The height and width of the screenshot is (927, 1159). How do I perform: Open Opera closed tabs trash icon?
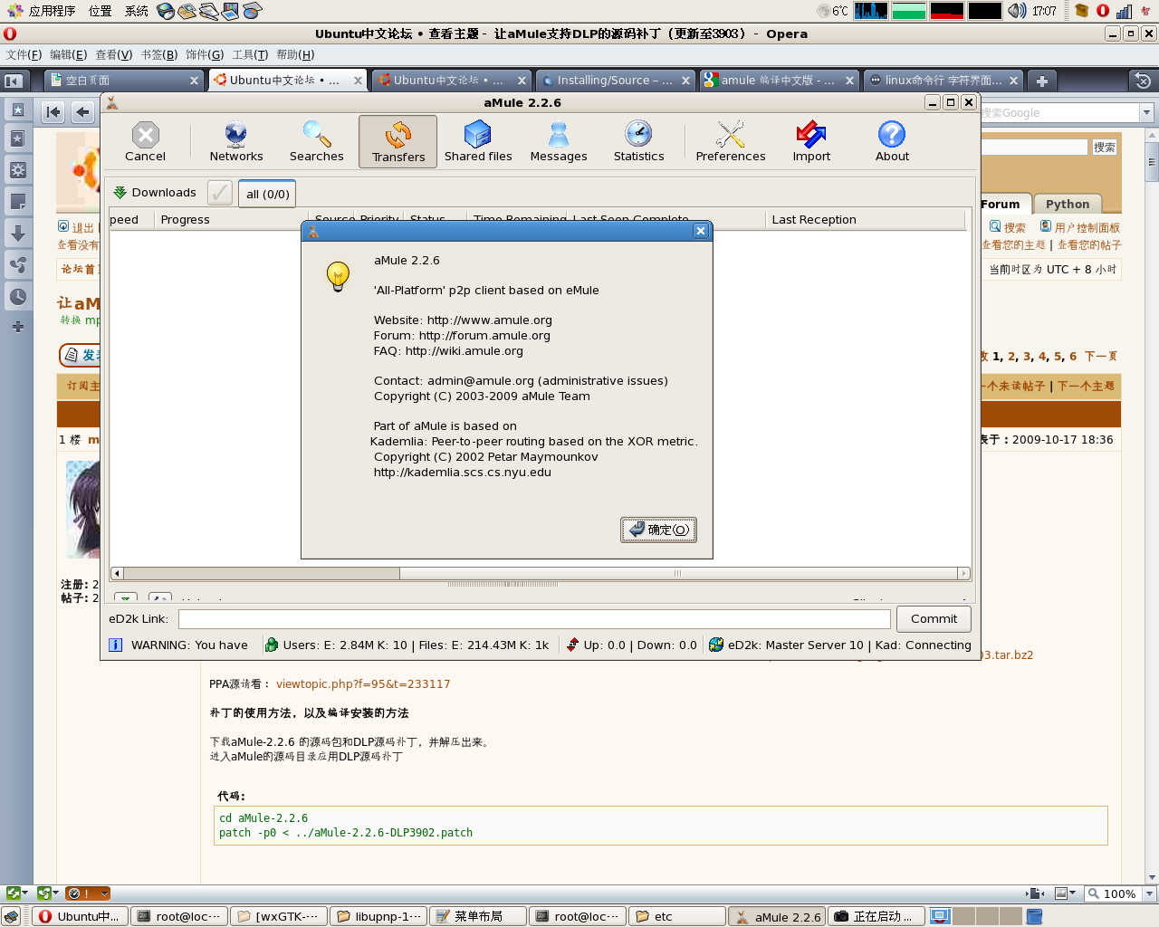click(x=1143, y=81)
